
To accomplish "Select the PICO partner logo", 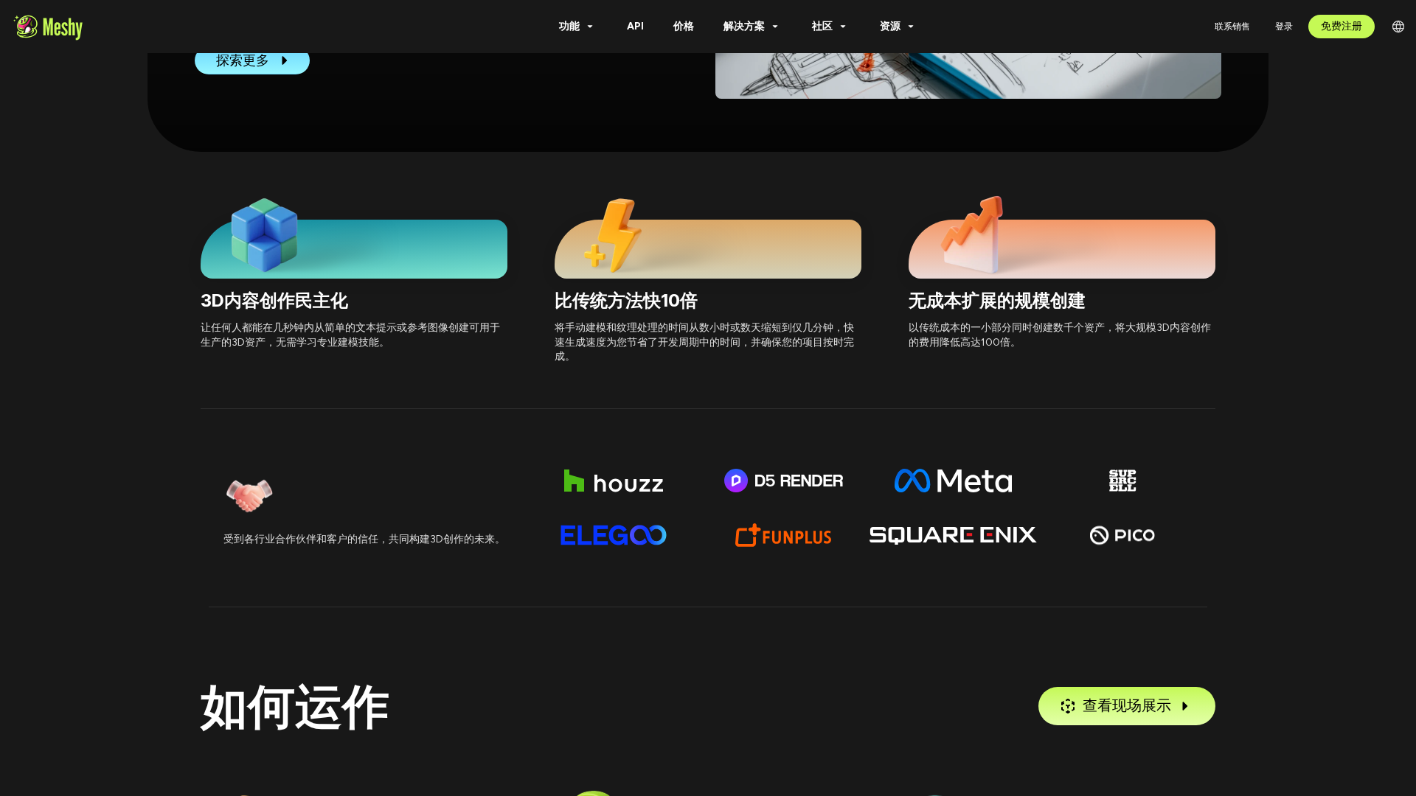I will (x=1122, y=535).
